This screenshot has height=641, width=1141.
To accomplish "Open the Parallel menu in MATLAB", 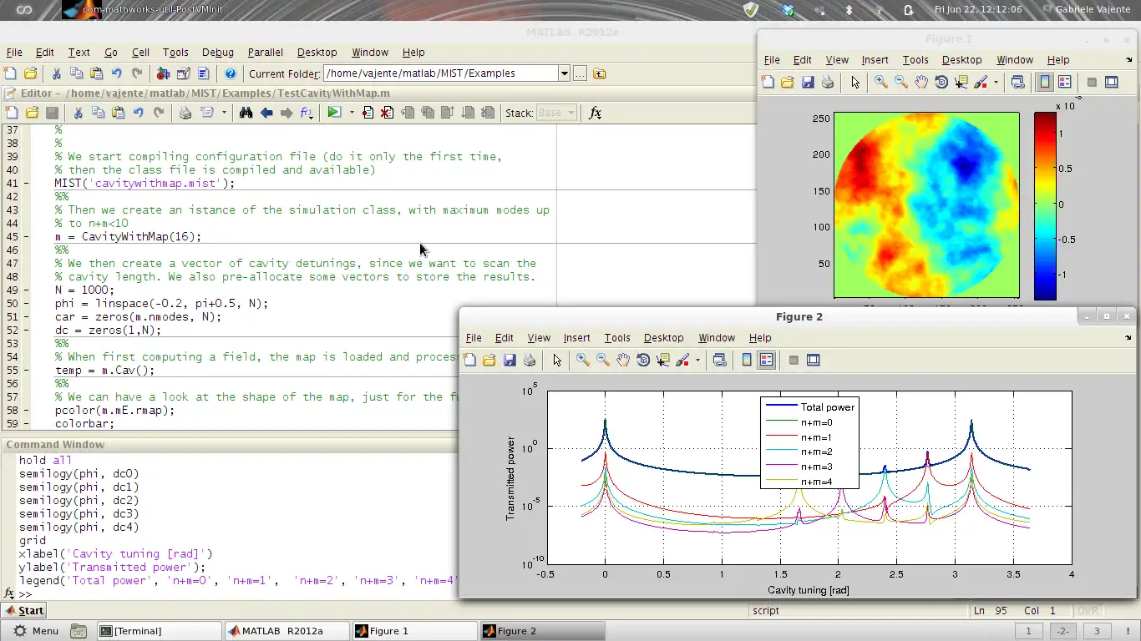I will (265, 52).
